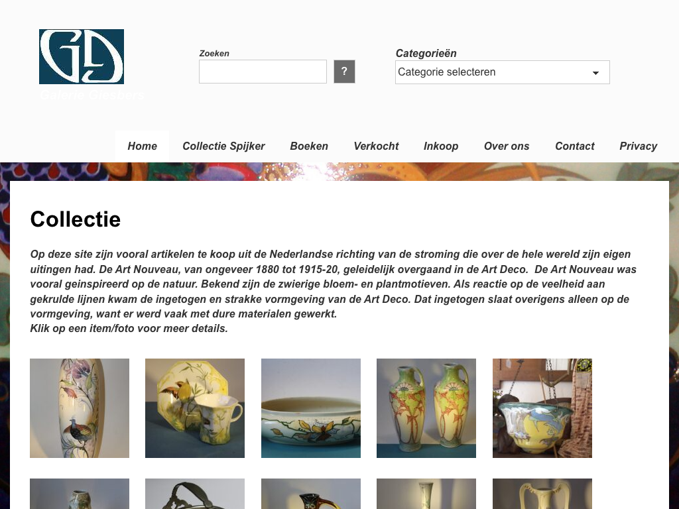
Task: View the oval floral bowl item
Action: (x=311, y=408)
